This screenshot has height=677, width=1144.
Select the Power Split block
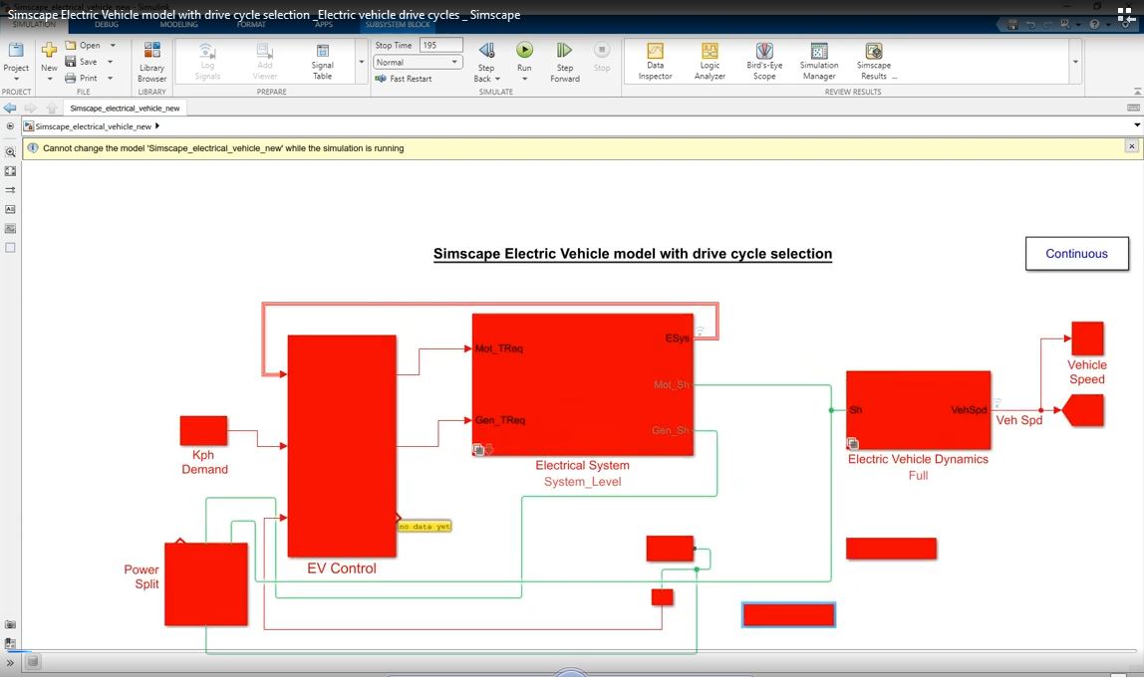pos(205,584)
